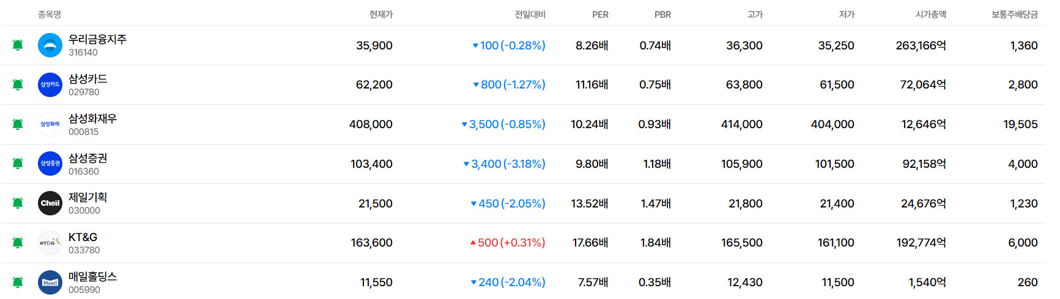
Task: Sort by the 전일대비 column header
Action: [530, 15]
